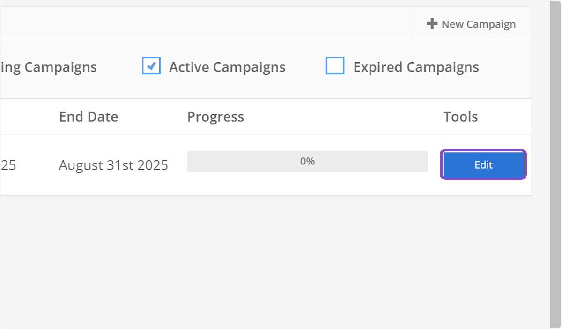Edit the campaign ending August 31st 2025
The width and height of the screenshot is (562, 329).
(483, 164)
